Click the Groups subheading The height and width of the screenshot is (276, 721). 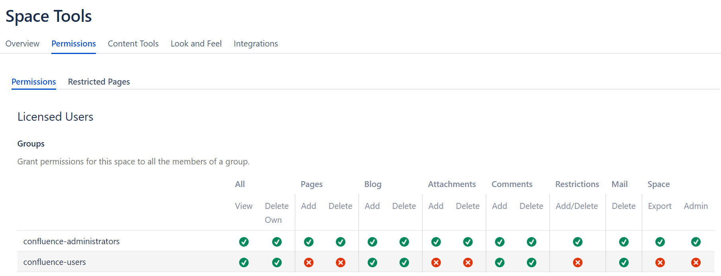click(x=31, y=144)
